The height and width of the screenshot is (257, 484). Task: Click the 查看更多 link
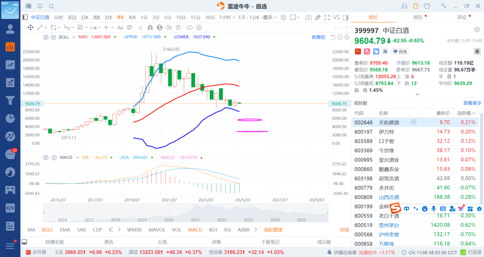(x=472, y=103)
